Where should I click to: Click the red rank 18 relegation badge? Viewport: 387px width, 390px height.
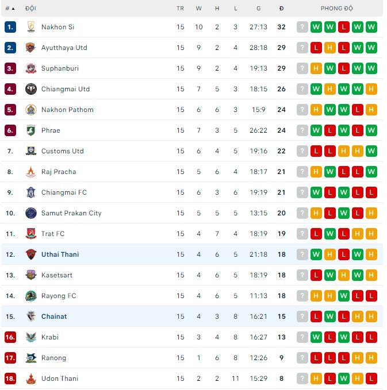(x=10, y=379)
